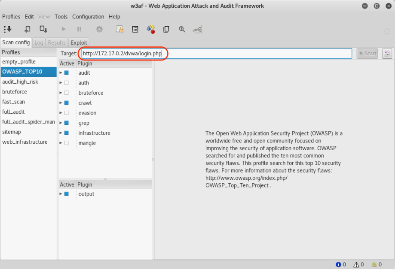Switch to the Scan config tab
The height and width of the screenshot is (269, 395).
16,42
